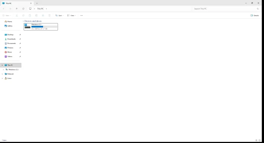Image resolution: width=264 pixels, height=143 pixels.
Task: Click the search magnifier icon
Action: (258, 9)
